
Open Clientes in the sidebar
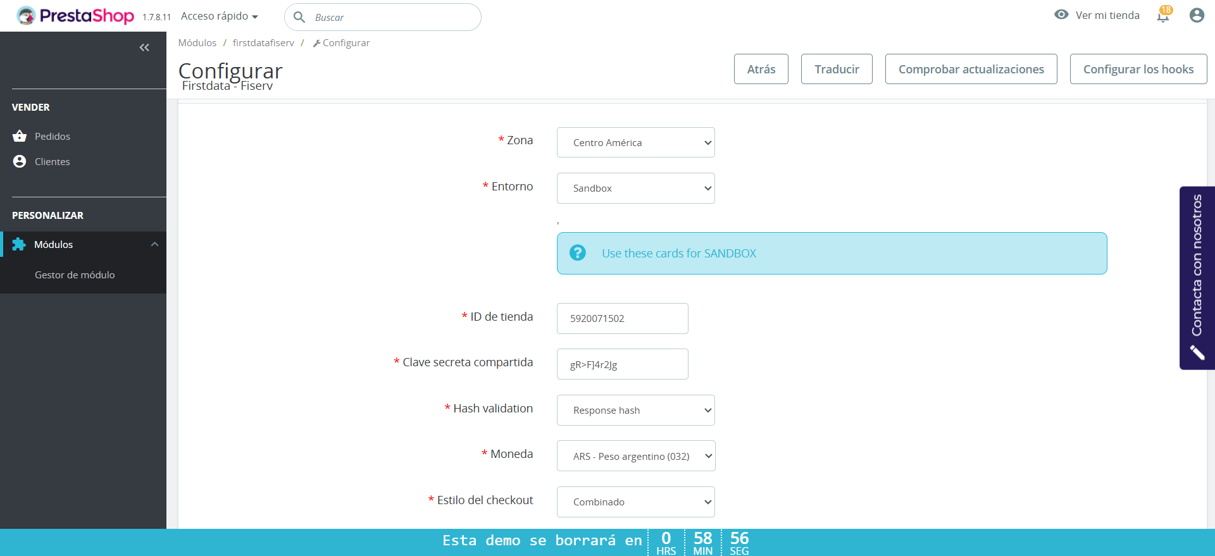[53, 161]
